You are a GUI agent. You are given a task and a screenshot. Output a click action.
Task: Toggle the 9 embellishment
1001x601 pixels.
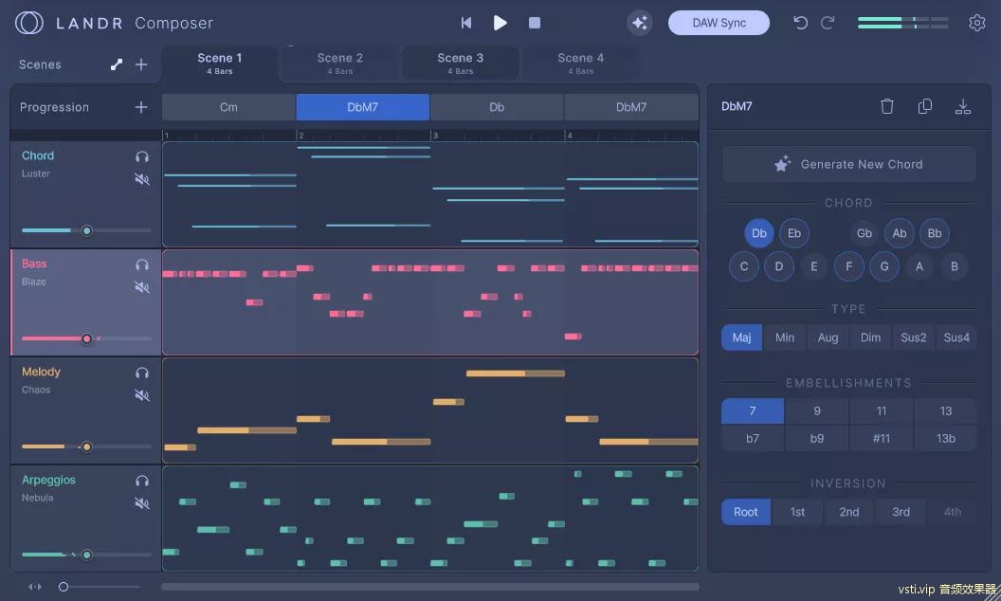coord(817,410)
